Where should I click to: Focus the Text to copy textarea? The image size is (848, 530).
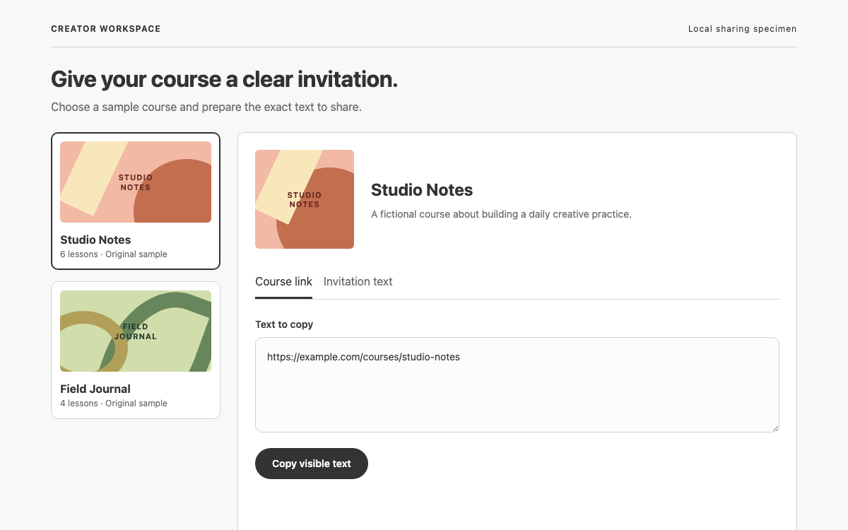(x=517, y=384)
